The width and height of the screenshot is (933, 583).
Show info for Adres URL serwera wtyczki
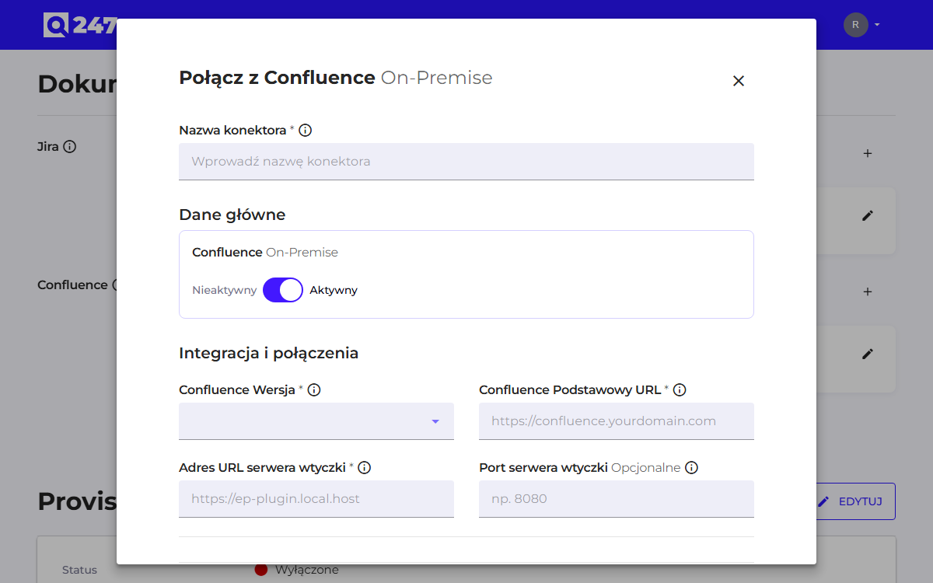[364, 468]
